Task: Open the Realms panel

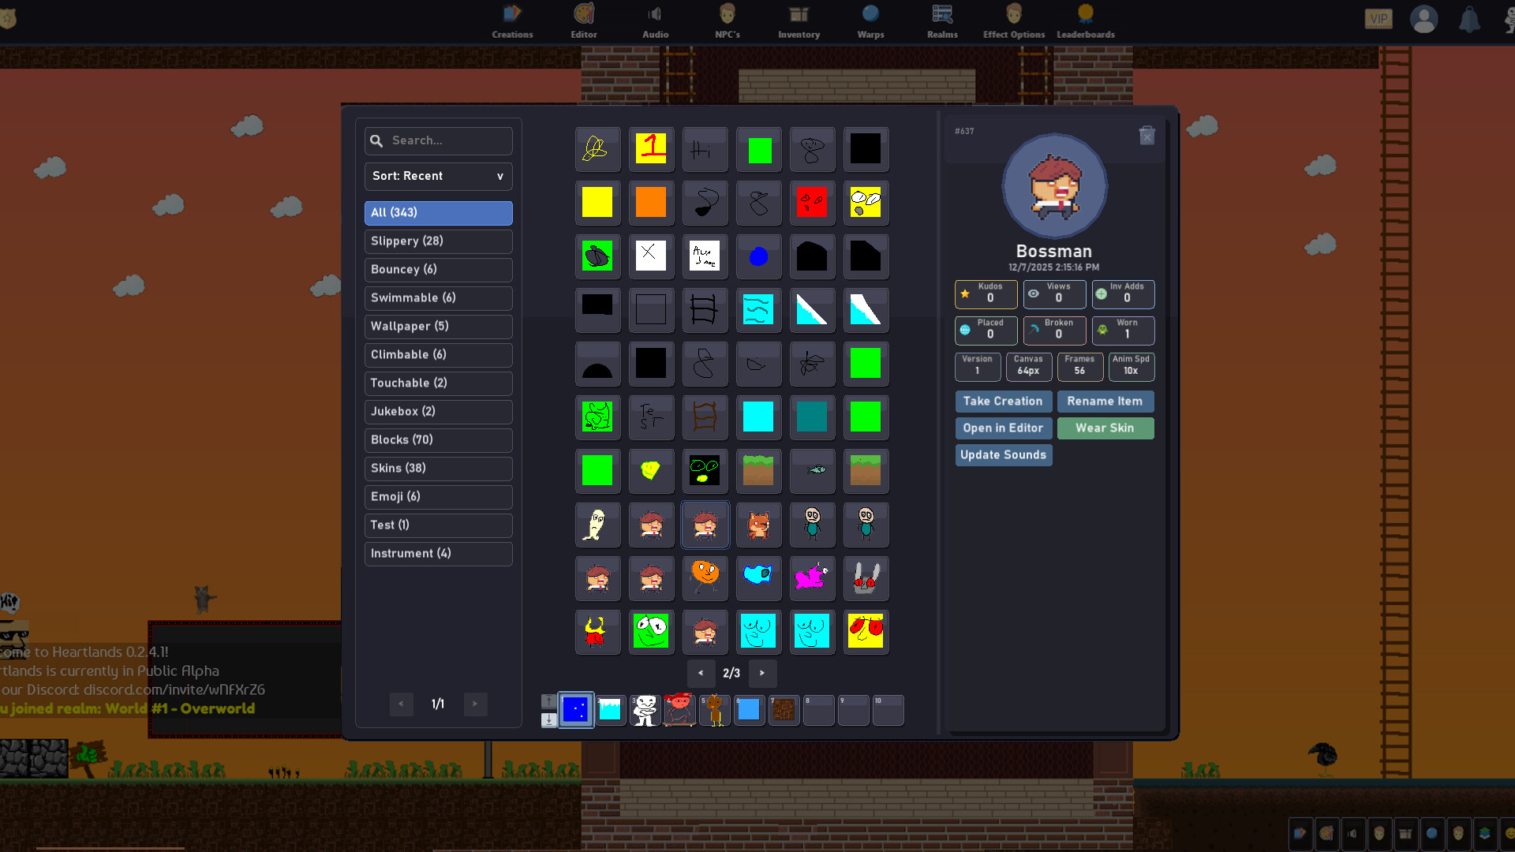Action: point(941,21)
